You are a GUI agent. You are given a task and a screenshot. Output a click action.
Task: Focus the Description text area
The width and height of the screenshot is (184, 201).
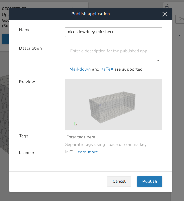(114, 55)
